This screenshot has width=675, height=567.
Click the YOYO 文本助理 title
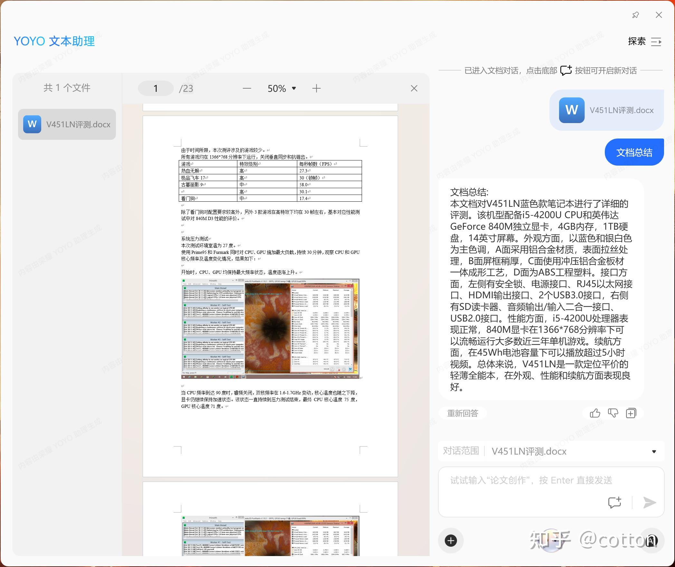[54, 41]
